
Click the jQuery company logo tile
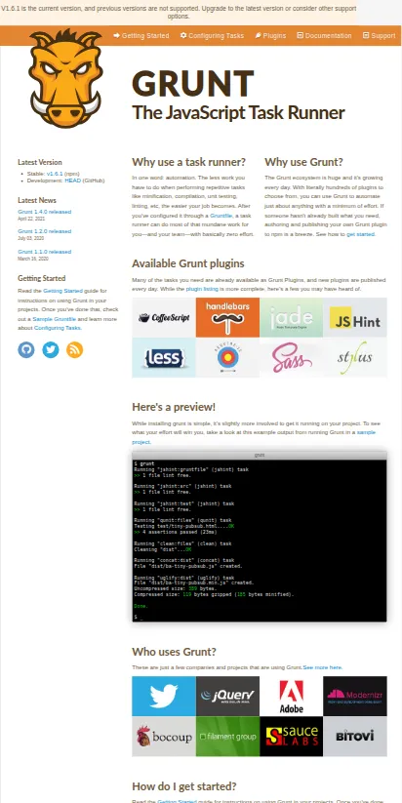click(x=227, y=696)
